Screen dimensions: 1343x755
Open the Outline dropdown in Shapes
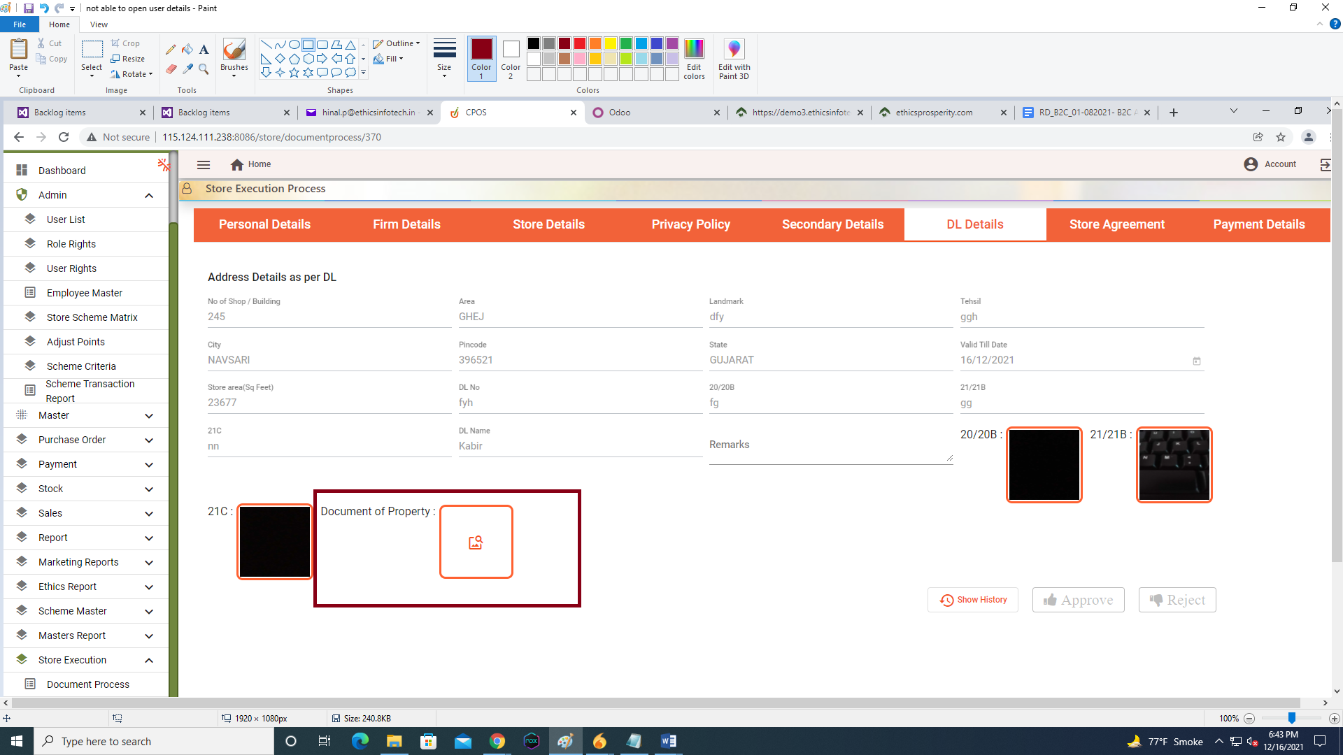click(397, 43)
